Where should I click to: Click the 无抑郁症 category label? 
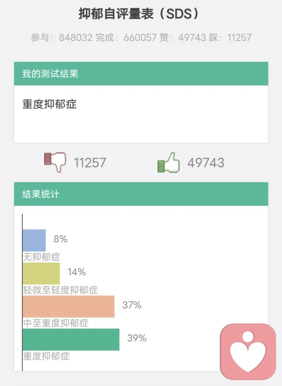(42, 257)
